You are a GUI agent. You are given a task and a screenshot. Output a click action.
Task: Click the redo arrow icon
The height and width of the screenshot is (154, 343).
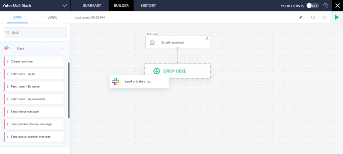325,17
